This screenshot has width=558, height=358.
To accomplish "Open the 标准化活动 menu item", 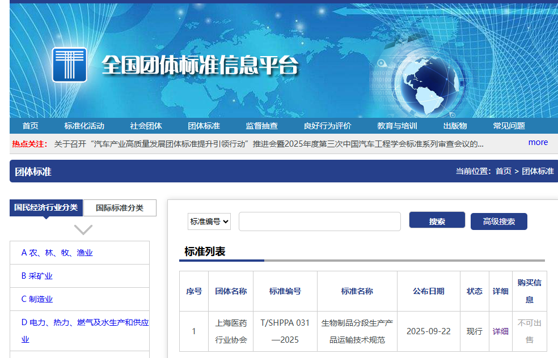I will 84,126.
